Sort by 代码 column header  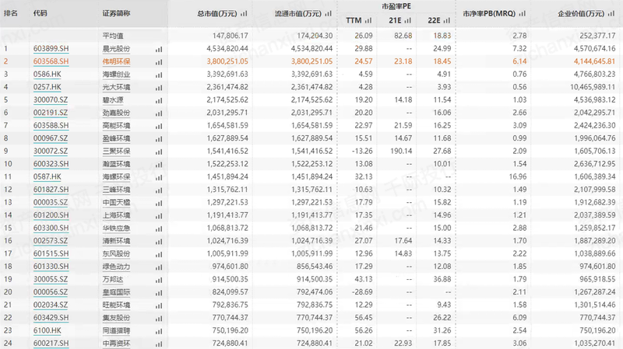(40, 13)
